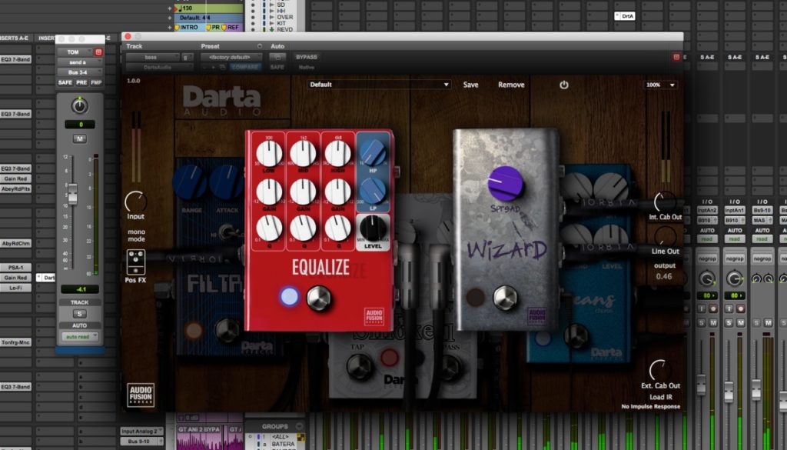This screenshot has width=787, height=450.
Task: Open the GROUPS panel header menu
Action: click(x=300, y=426)
